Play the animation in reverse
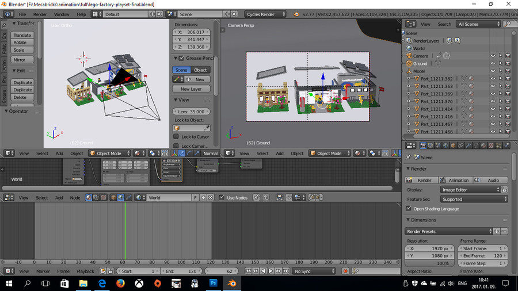Screen dimensions: 518x291 click(263, 271)
